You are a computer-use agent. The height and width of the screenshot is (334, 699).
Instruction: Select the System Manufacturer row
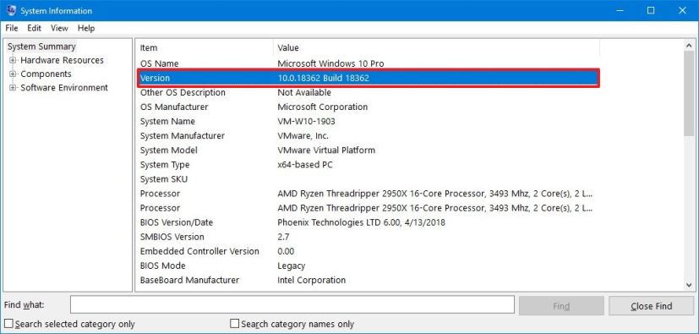pyautogui.click(x=368, y=135)
